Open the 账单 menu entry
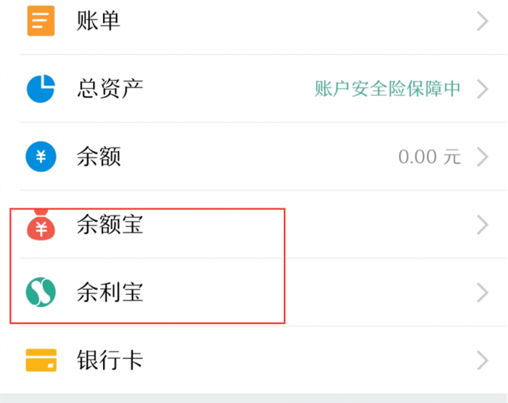 [x=98, y=21]
